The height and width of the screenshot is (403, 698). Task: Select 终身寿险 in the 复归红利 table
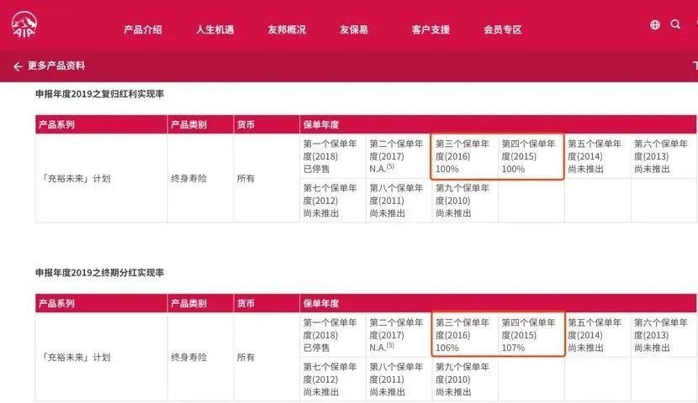point(188,178)
